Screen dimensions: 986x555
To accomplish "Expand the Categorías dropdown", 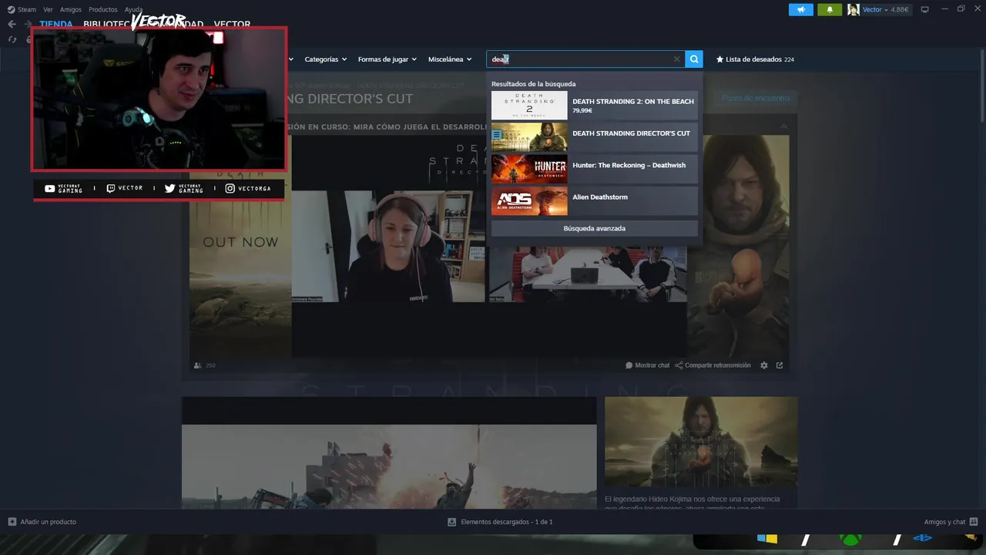I will [x=325, y=59].
